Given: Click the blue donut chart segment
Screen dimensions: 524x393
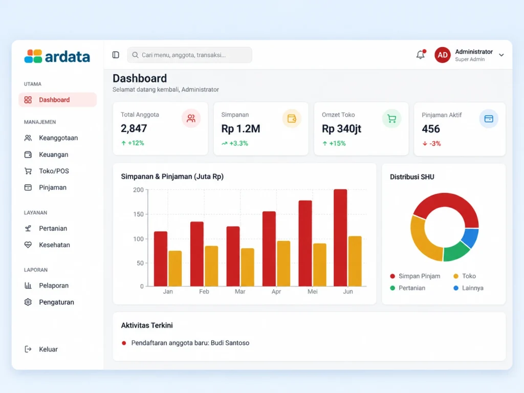Looking at the screenshot, I should pyautogui.click(x=470, y=237).
